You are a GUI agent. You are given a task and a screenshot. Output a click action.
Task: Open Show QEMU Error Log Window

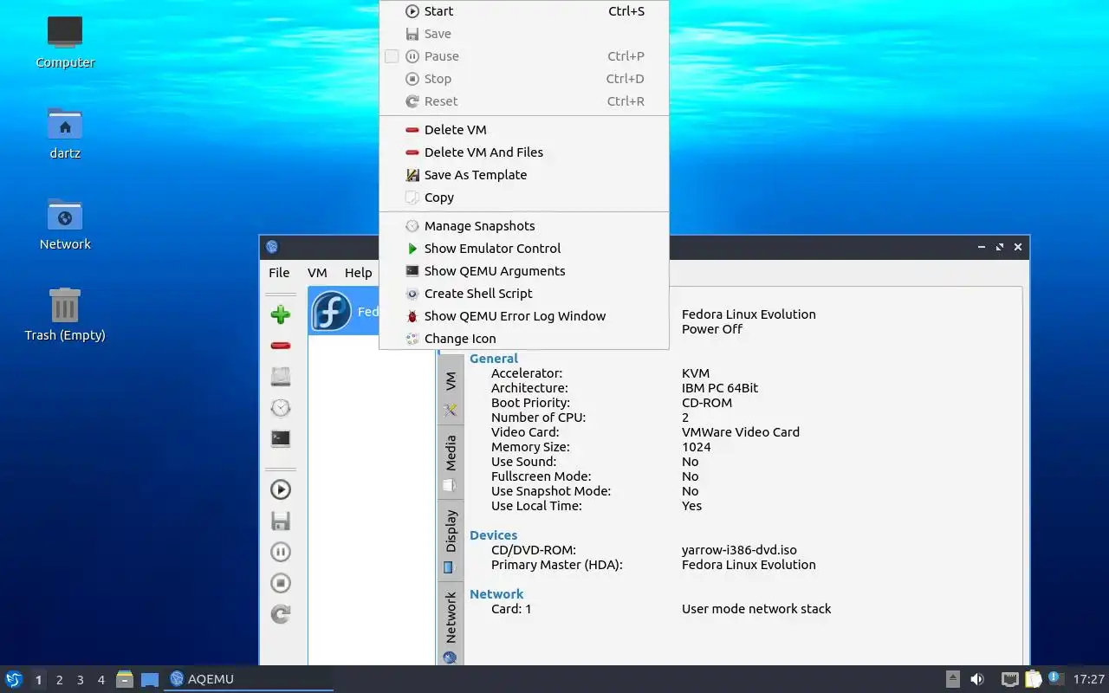click(x=524, y=316)
